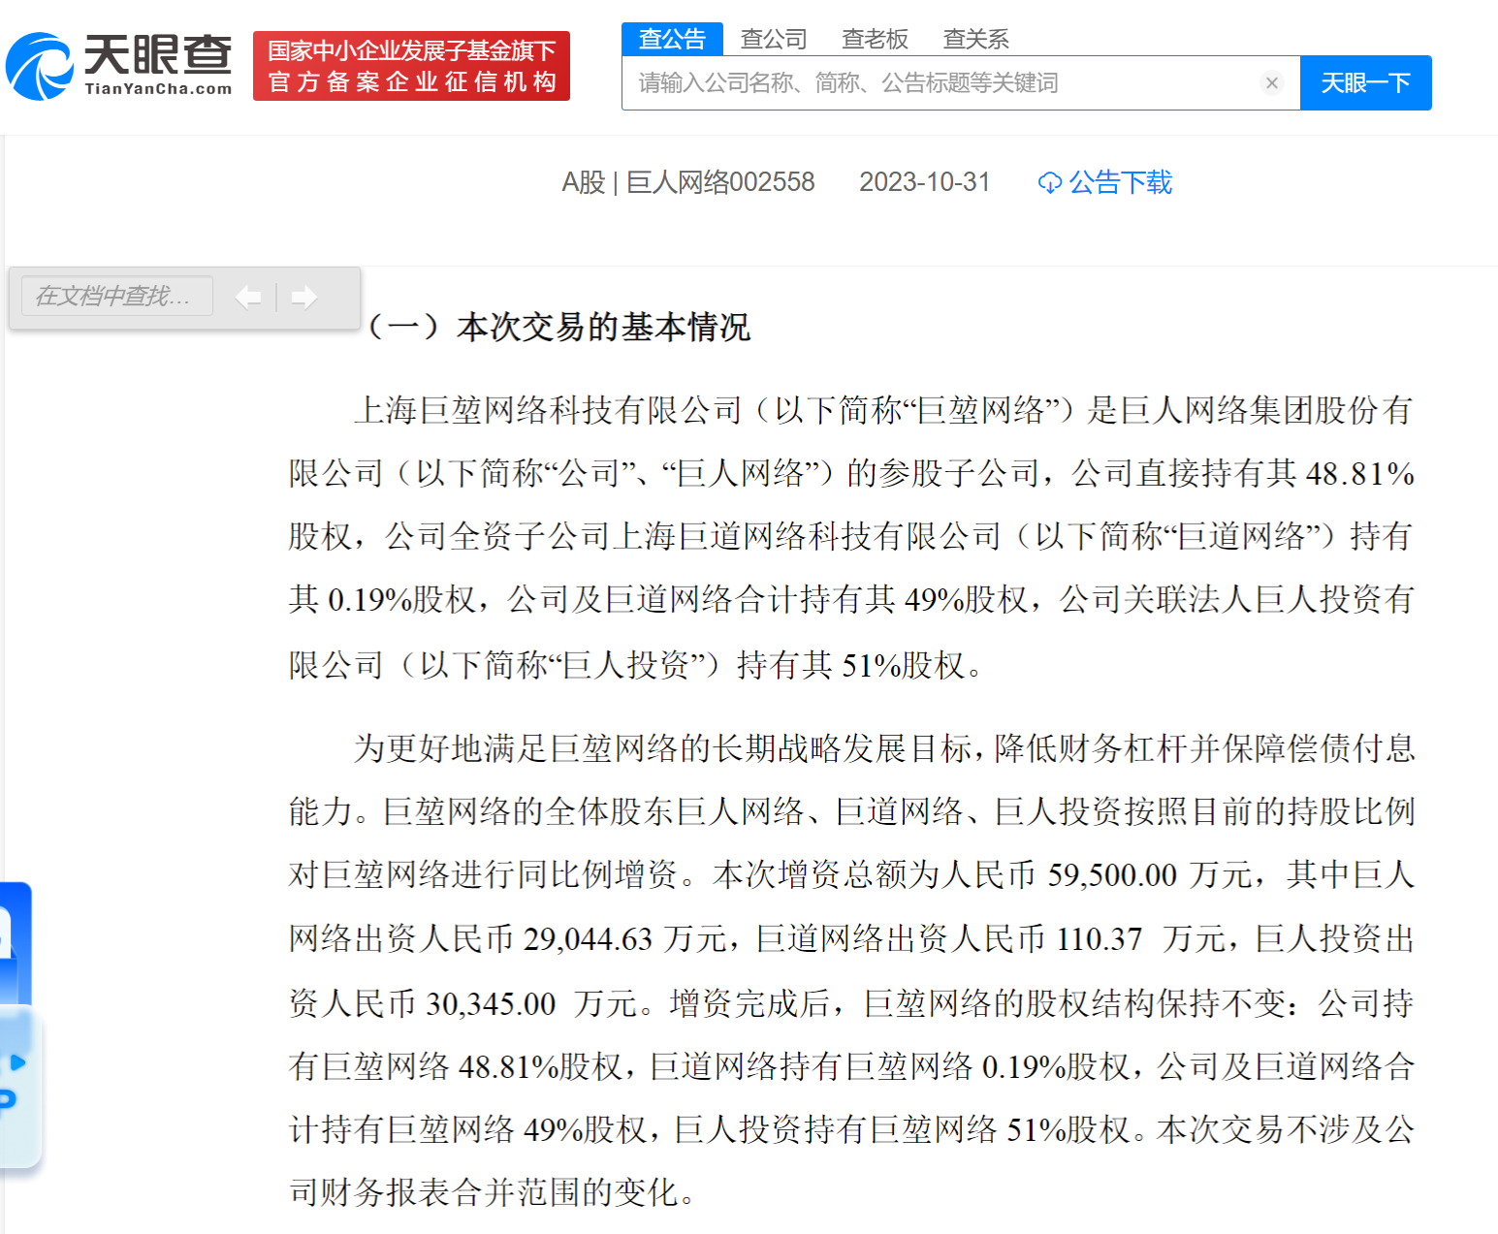Switch to the 查公司 tab
This screenshot has width=1498, height=1234.
(x=774, y=39)
